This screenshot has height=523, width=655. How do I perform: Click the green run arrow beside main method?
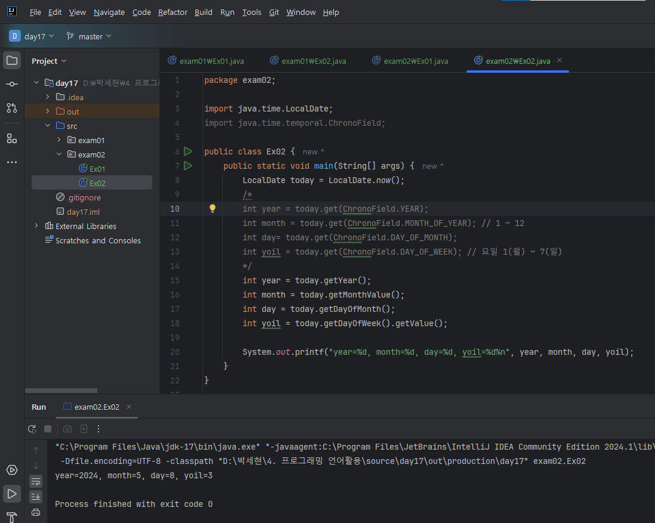click(188, 166)
